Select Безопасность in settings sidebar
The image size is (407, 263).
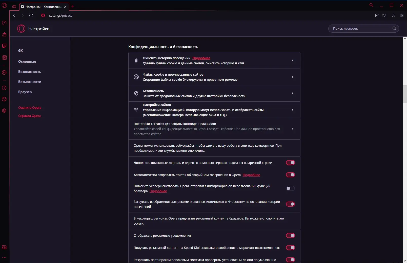[x=30, y=72]
